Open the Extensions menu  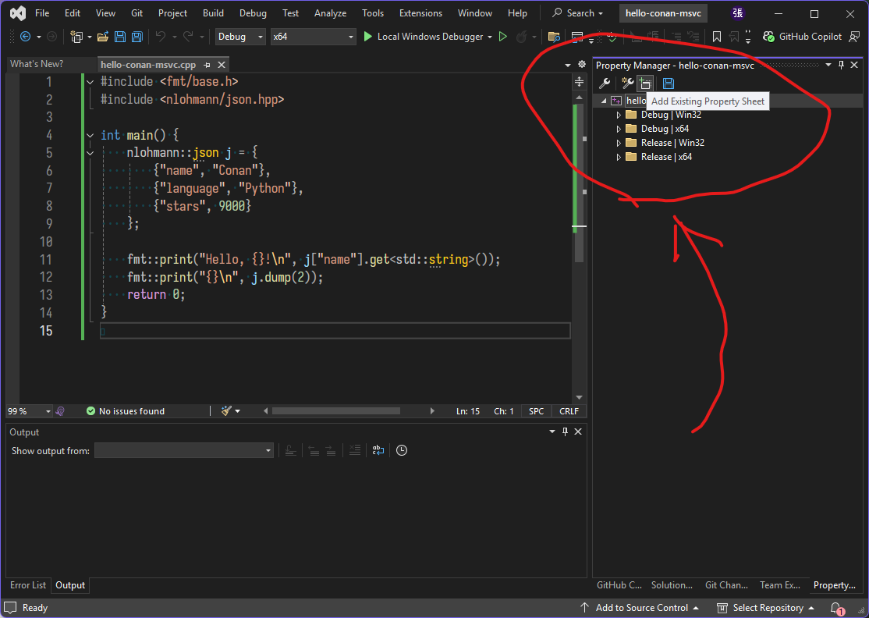420,13
